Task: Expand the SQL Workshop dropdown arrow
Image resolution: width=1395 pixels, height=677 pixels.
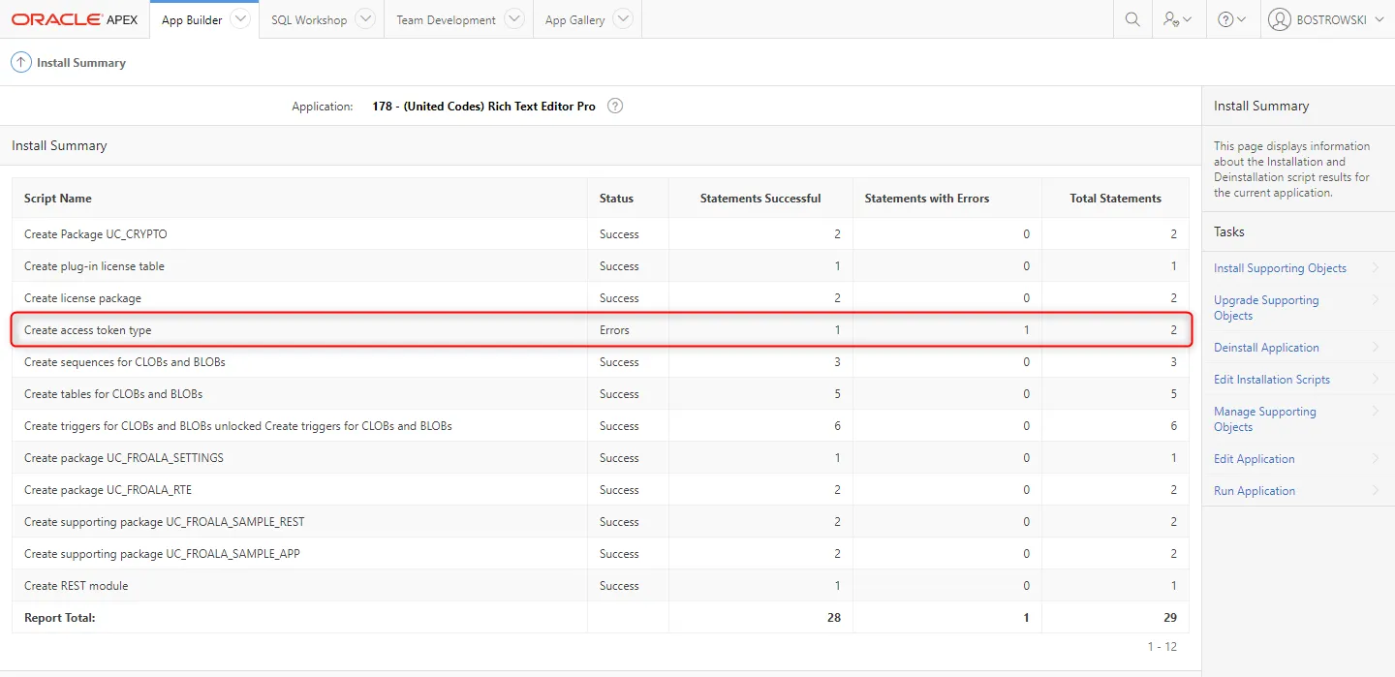Action: (x=365, y=19)
